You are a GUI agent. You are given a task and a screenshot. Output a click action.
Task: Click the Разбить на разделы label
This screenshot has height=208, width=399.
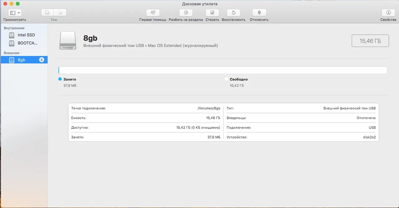click(186, 20)
